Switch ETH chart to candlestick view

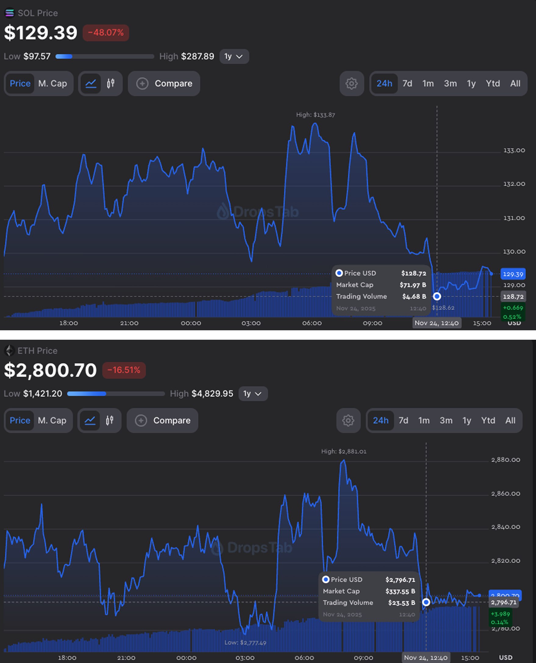[x=110, y=420]
